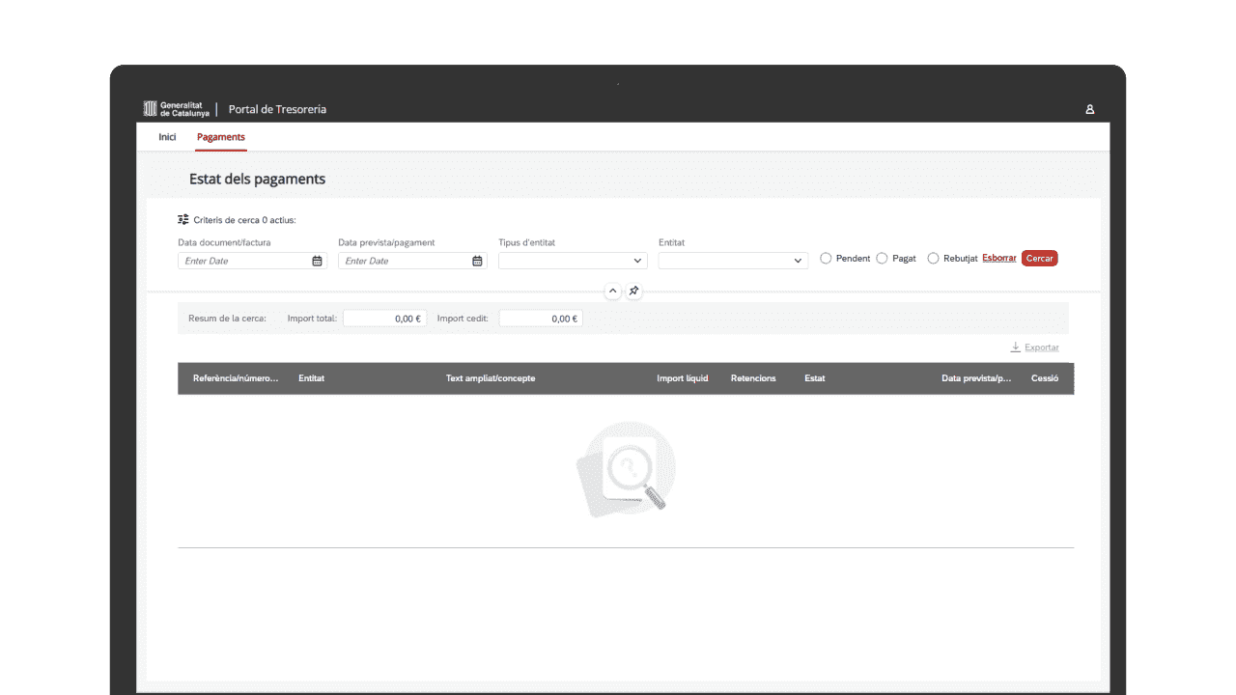Select the Rebutjat radio button
The height and width of the screenshot is (695, 1236).
pyautogui.click(x=933, y=258)
